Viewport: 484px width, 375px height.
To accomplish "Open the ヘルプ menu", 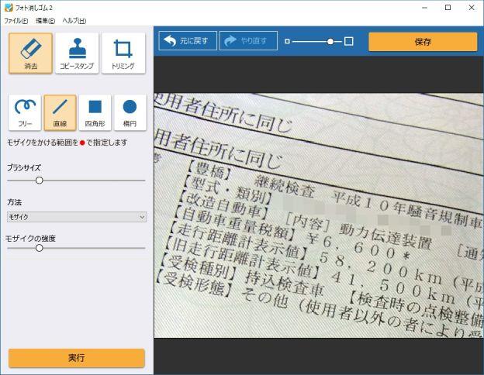I will (74, 21).
